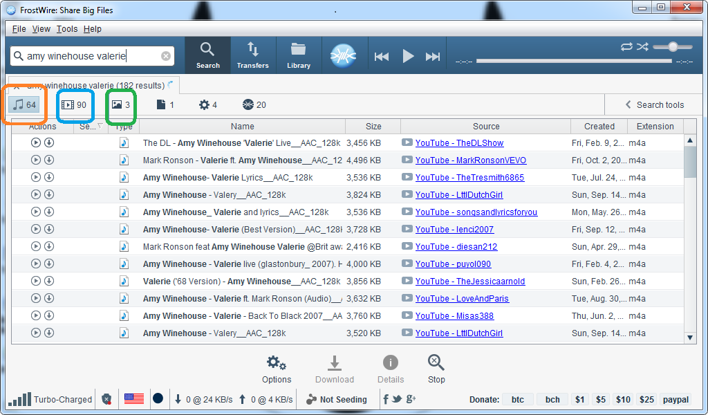Show Details for selected result
The width and height of the screenshot is (708, 415).
(391, 369)
